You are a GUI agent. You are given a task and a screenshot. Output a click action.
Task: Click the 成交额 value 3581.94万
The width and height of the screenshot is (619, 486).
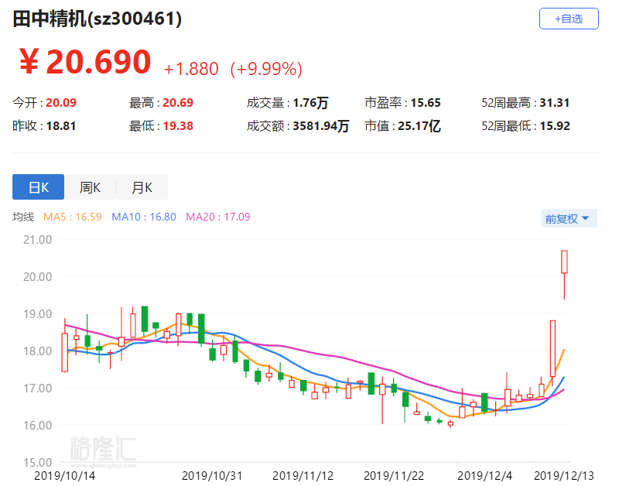[x=321, y=126]
